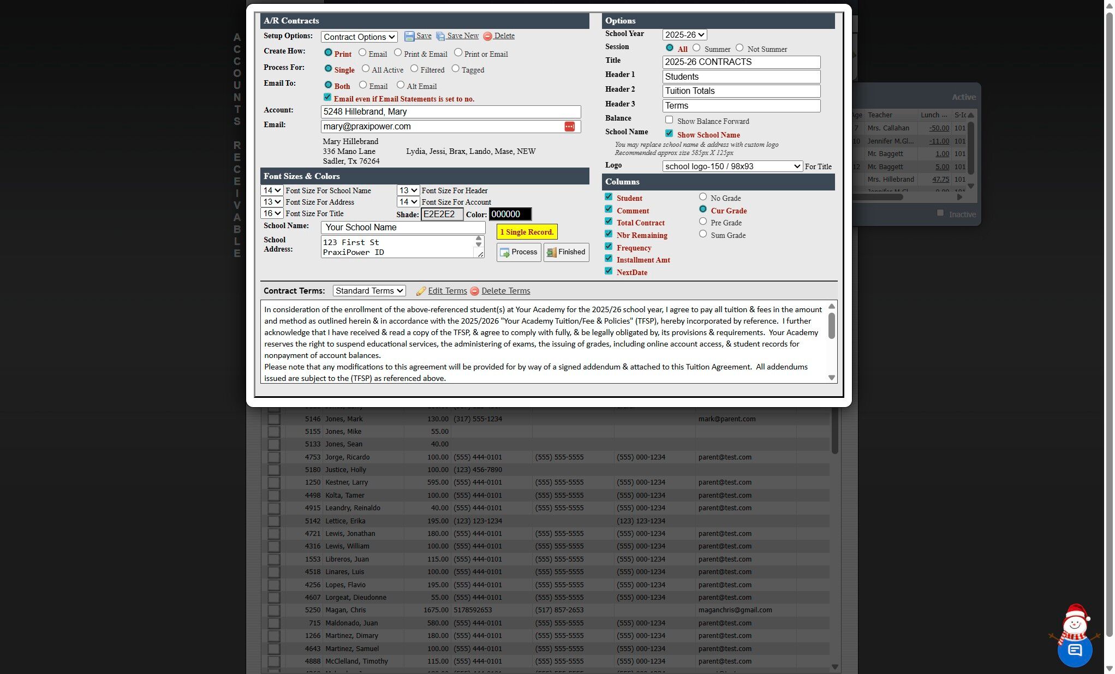This screenshot has height=674, width=1115.
Task: Click the black Color swatch field
Action: [510, 214]
